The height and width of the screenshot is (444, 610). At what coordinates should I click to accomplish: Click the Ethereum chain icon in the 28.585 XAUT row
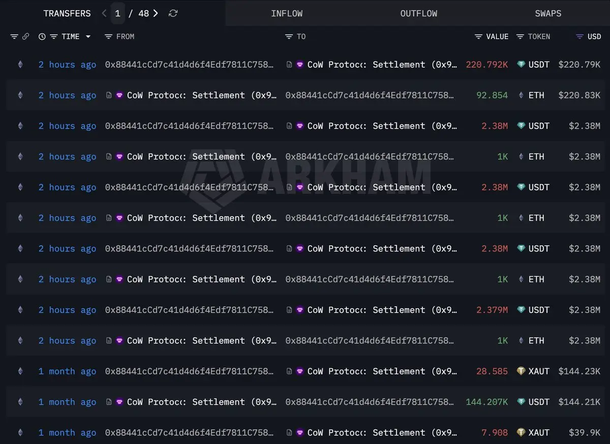(20, 371)
